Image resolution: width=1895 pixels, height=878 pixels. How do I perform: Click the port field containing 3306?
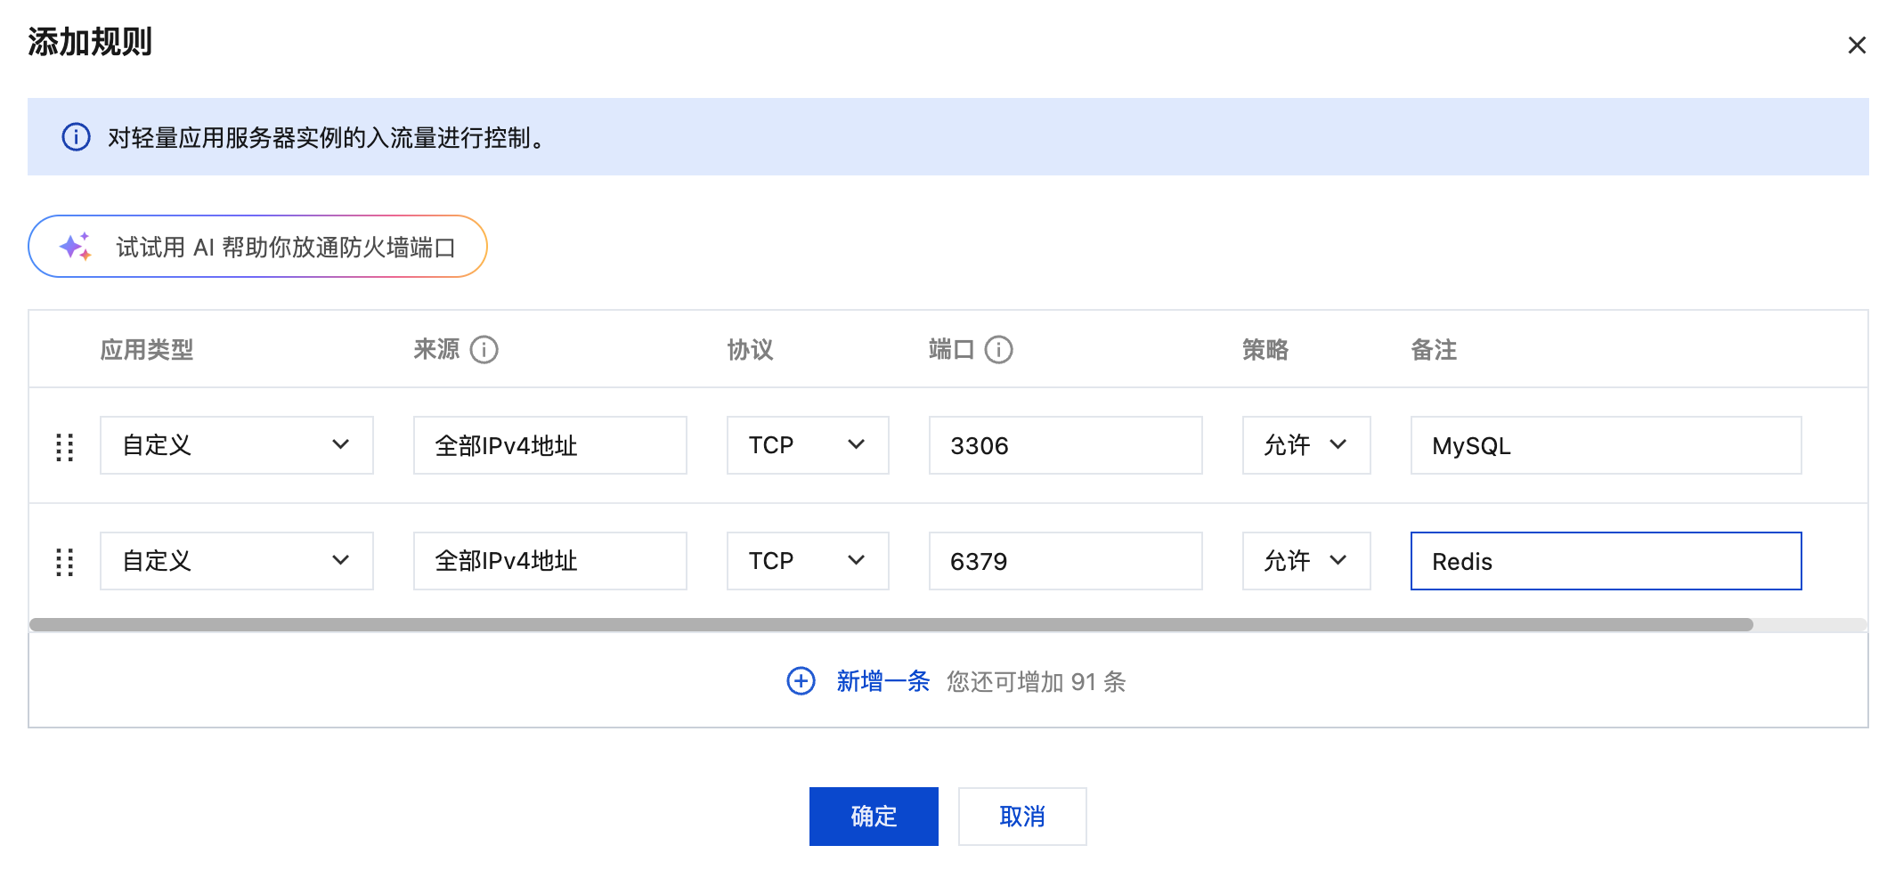pos(1065,445)
